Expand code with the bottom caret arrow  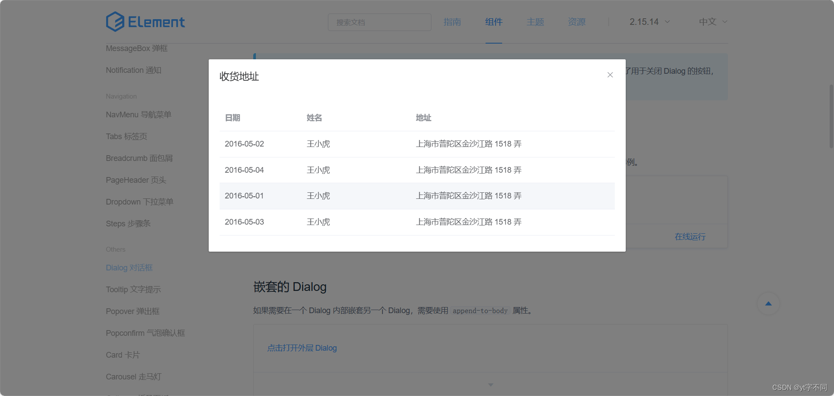pos(491,385)
